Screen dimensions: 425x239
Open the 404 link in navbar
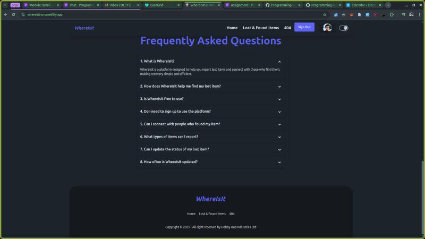tap(287, 28)
